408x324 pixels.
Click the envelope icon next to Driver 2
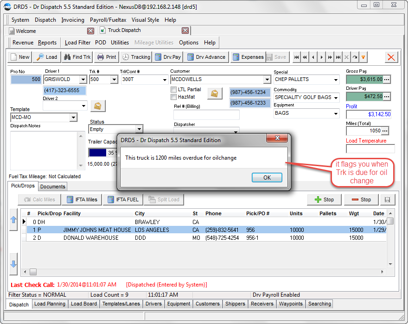coord(98,106)
